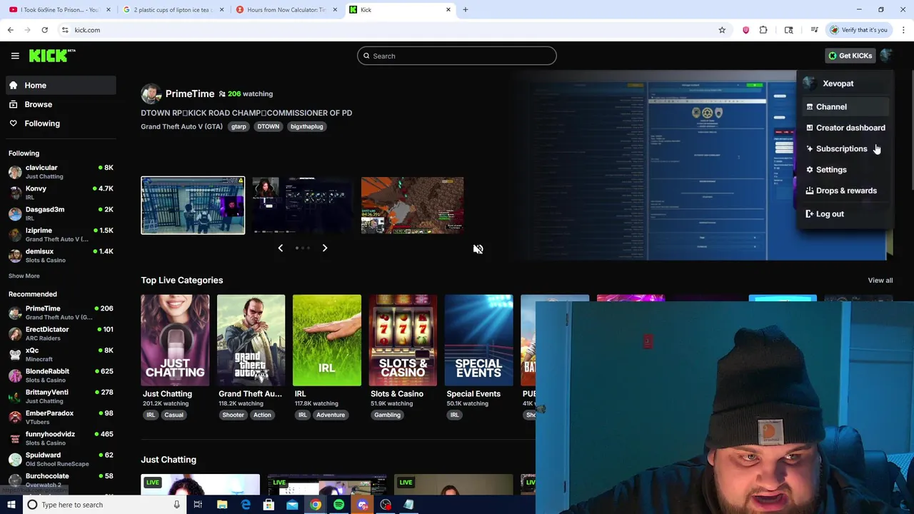
Task: Open demisux channel in sidebar
Action: (61, 256)
